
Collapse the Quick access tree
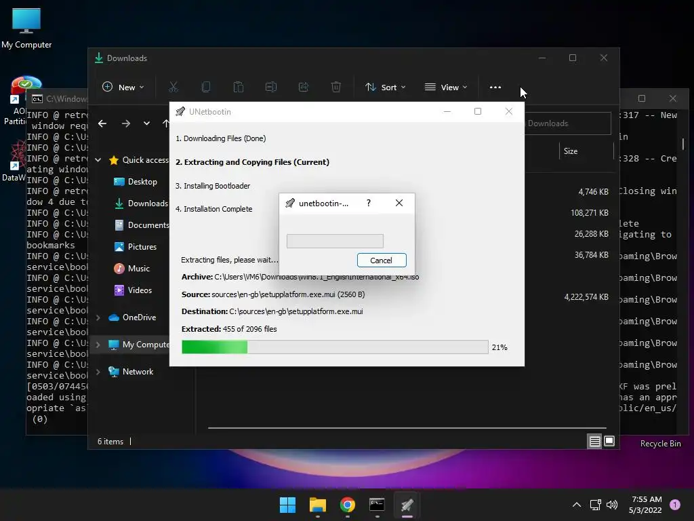(x=98, y=160)
